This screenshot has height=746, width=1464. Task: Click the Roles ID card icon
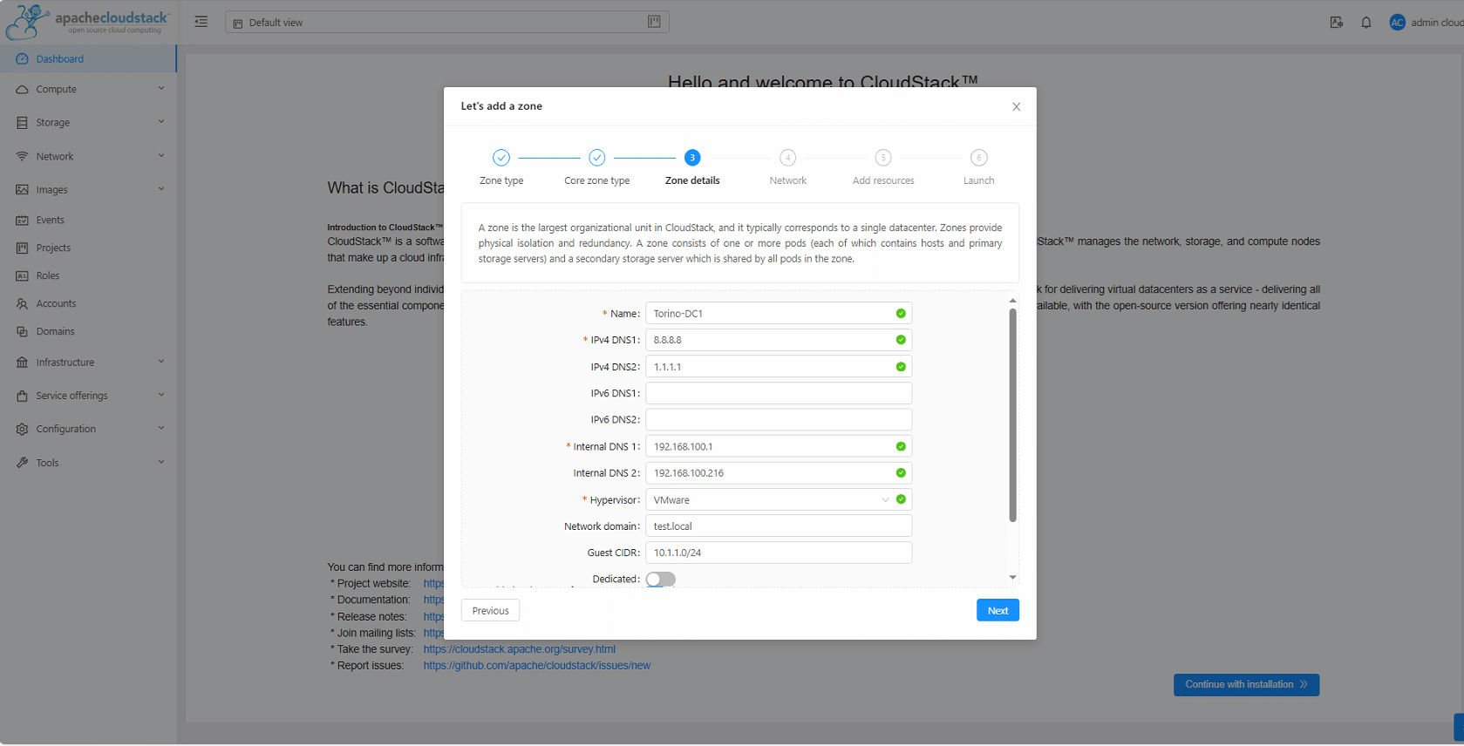click(22, 276)
